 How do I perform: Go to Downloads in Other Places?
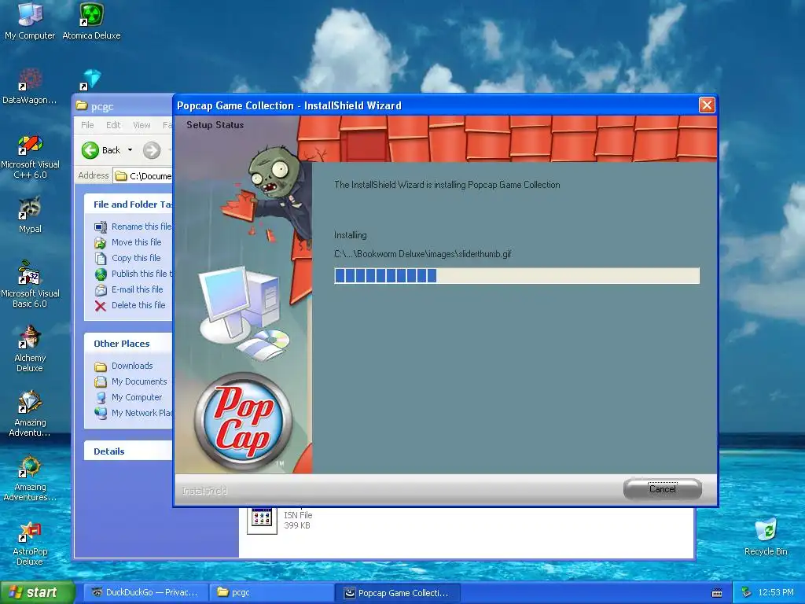point(132,366)
